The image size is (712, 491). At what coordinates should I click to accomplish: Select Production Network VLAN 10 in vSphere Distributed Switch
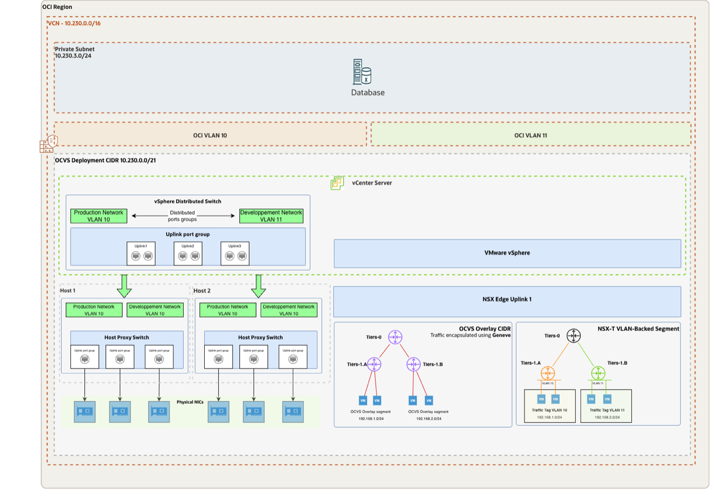click(99, 216)
